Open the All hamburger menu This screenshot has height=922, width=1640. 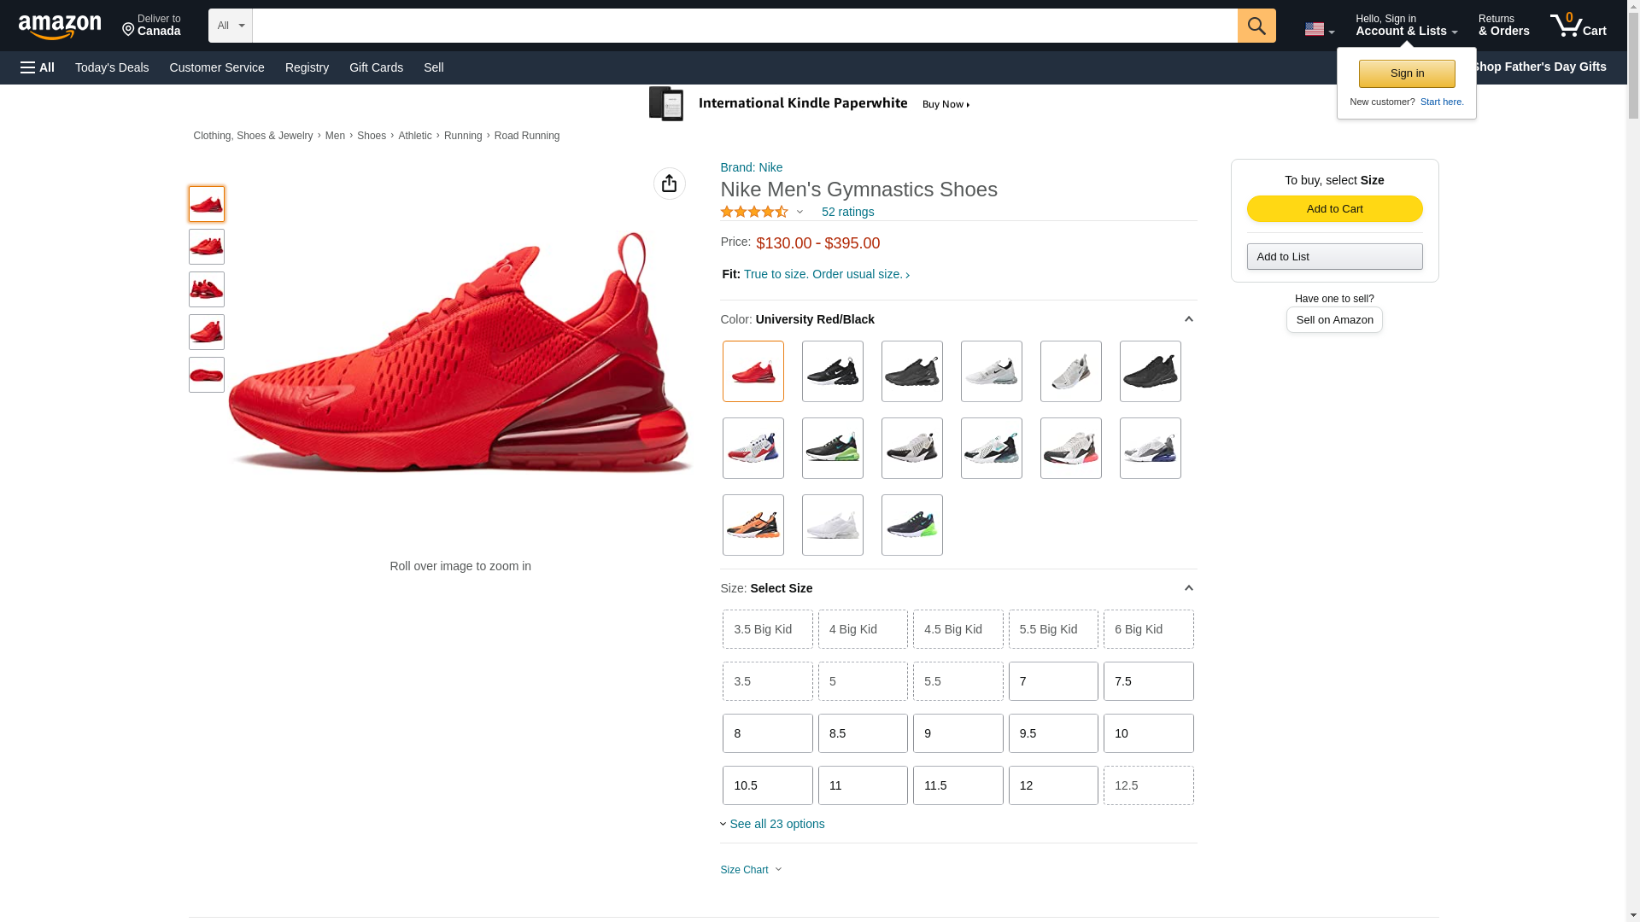click(38, 67)
